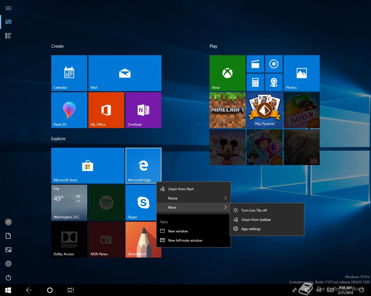Launch OneNote tile

tap(143, 110)
